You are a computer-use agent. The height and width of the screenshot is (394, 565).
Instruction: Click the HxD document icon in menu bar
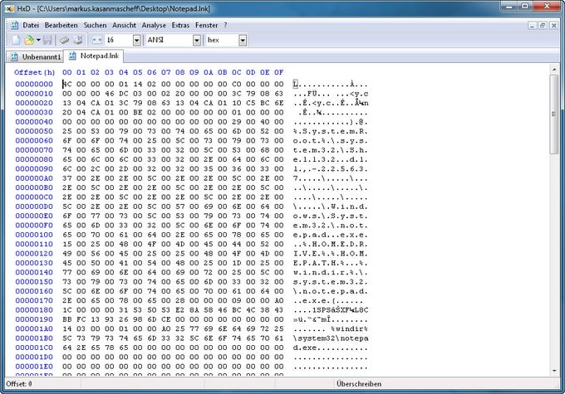pyautogui.click(x=14, y=25)
